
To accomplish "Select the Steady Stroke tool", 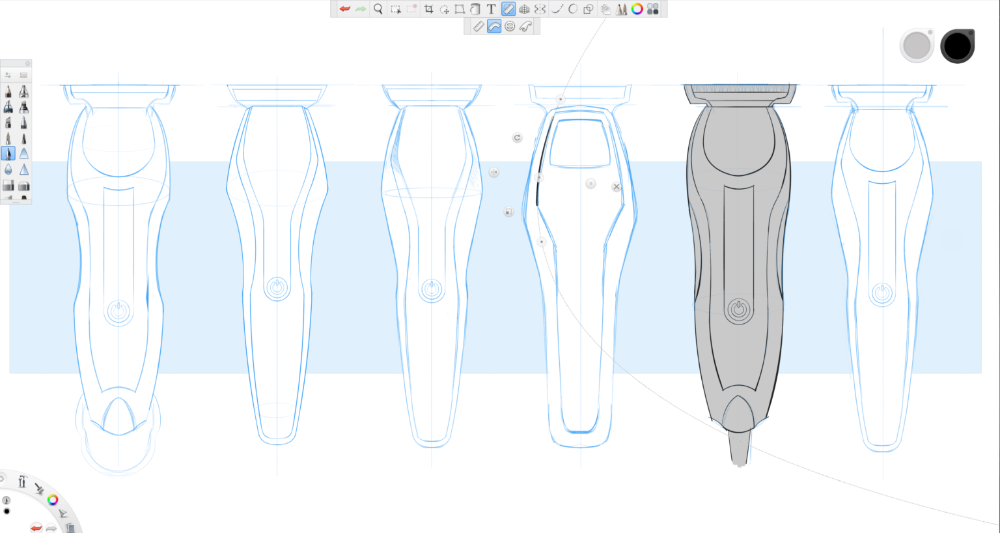I will (557, 9).
